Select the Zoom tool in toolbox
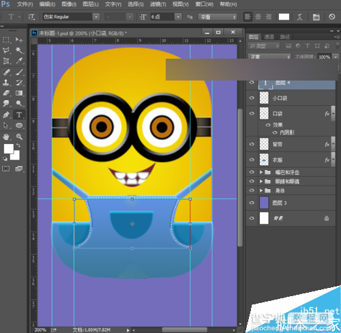 (x=19, y=136)
